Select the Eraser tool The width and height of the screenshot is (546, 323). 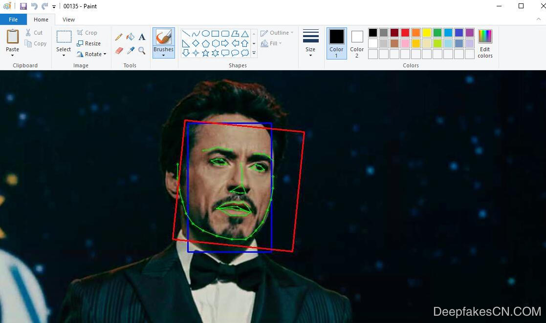tap(119, 51)
